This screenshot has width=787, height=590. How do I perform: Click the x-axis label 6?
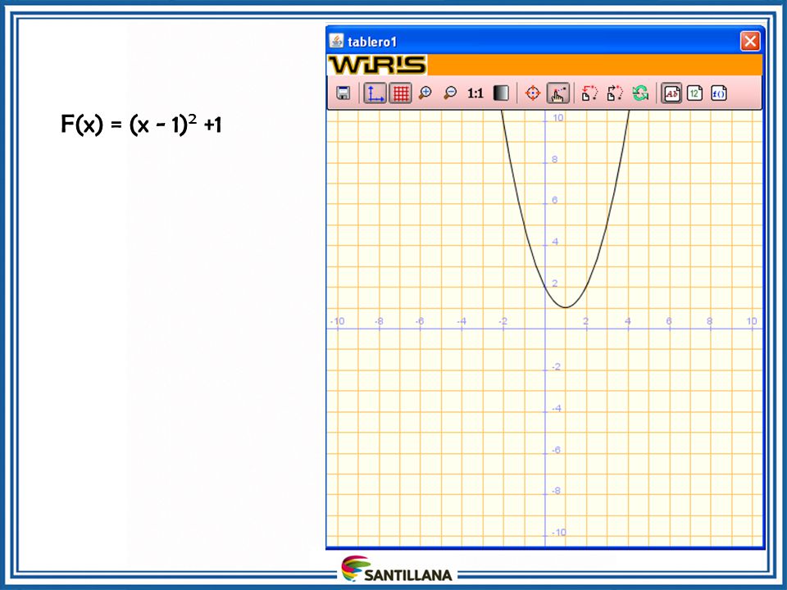click(669, 321)
